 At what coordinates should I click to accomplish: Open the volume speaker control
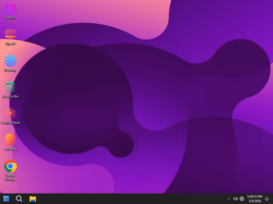coord(235,199)
